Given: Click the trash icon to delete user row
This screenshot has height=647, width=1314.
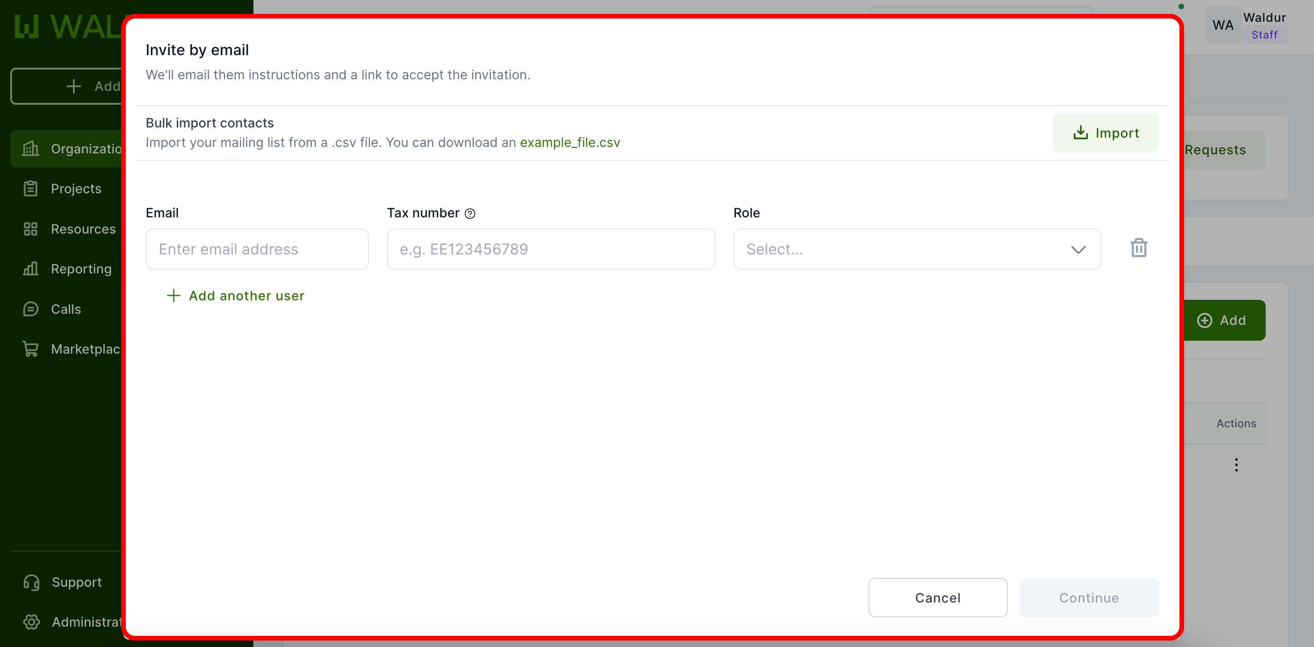Looking at the screenshot, I should click(1139, 248).
